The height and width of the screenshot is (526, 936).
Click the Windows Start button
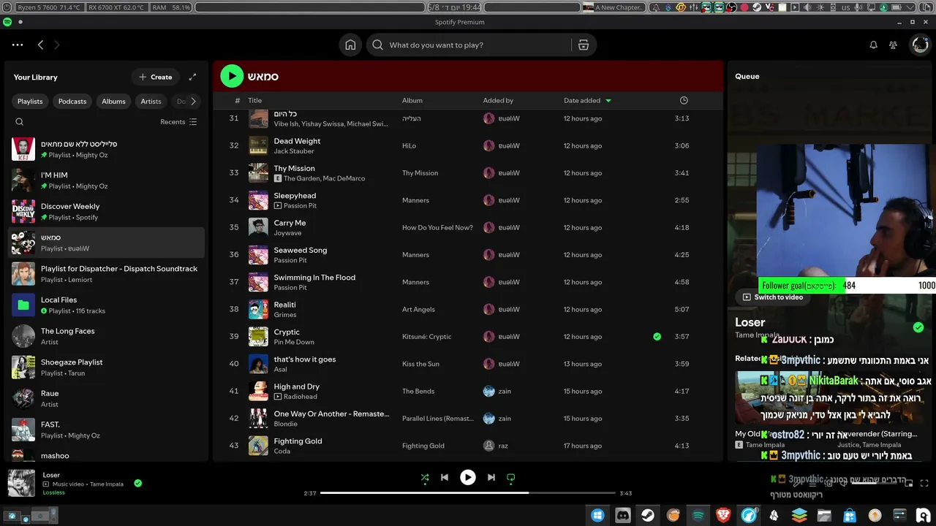click(597, 515)
